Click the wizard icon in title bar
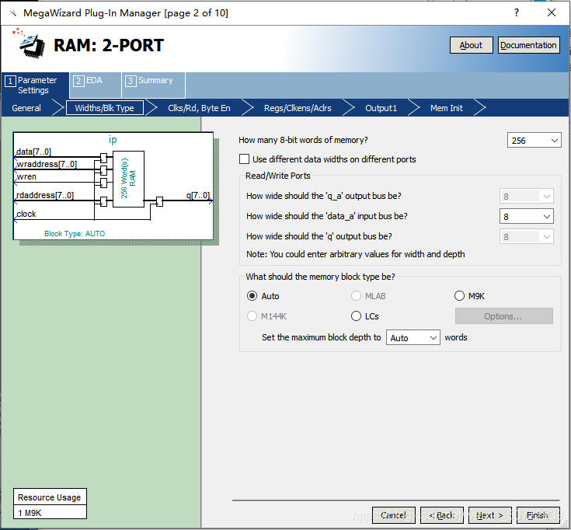This screenshot has height=530, width=571. [13, 13]
